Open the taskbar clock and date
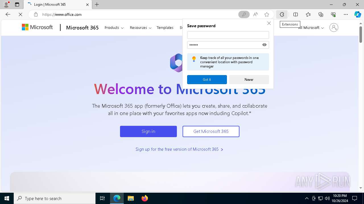 (339, 198)
